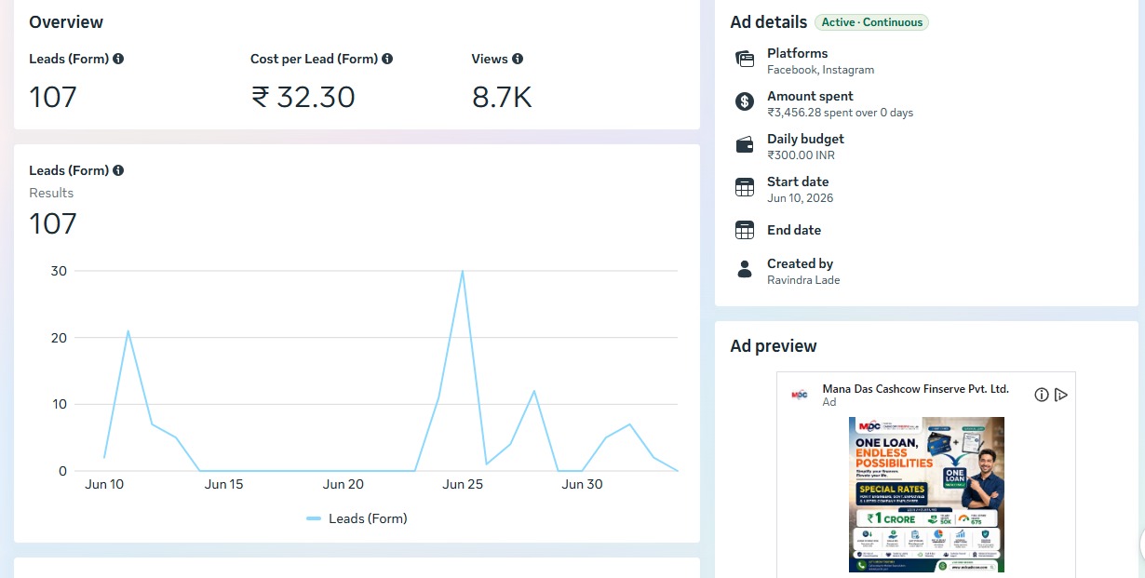Open Mana Das Cashcow Finserve page link
This screenshot has height=578, width=1145.
click(915, 389)
